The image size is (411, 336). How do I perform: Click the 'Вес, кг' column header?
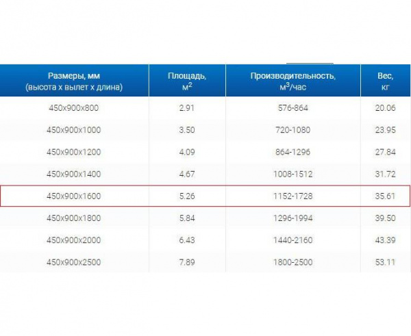click(385, 81)
